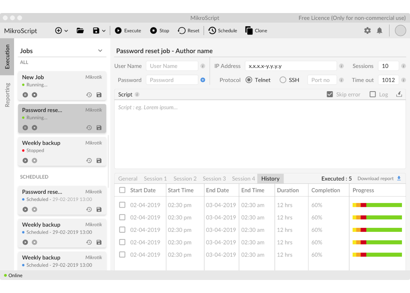410x293 pixels.
Task: Reset the job with Reset button
Action: [x=188, y=31]
